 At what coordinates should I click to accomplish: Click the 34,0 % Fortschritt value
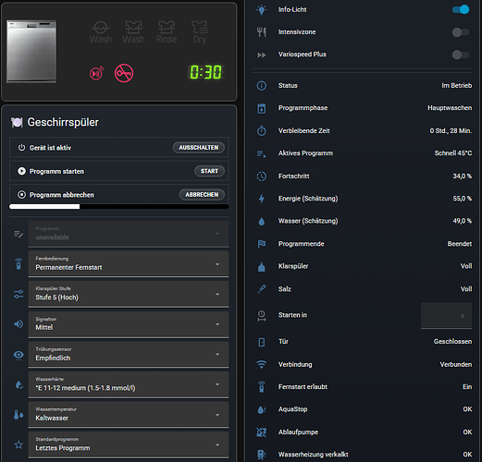pyautogui.click(x=462, y=176)
